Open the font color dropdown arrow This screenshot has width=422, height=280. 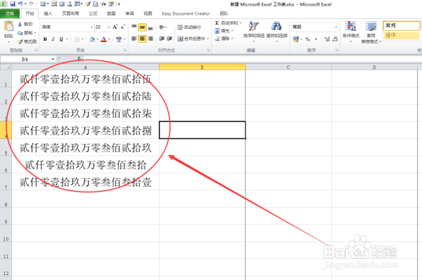[x=109, y=39]
